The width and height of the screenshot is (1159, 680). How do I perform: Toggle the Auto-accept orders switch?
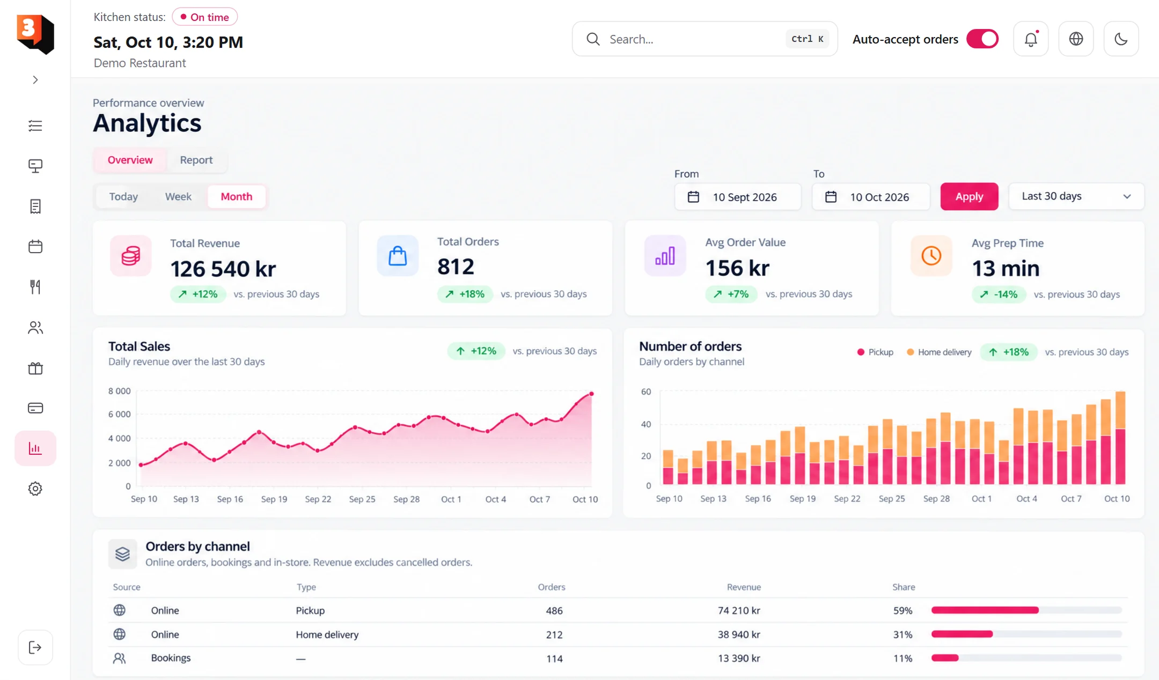point(982,39)
